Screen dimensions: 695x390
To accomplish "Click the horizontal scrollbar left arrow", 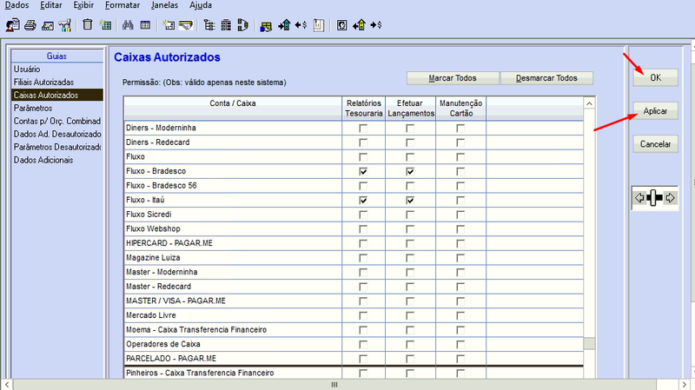I will click(7, 384).
